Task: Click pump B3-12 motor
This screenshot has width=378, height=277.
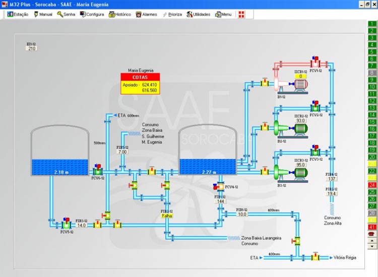Action: [x=300, y=173]
